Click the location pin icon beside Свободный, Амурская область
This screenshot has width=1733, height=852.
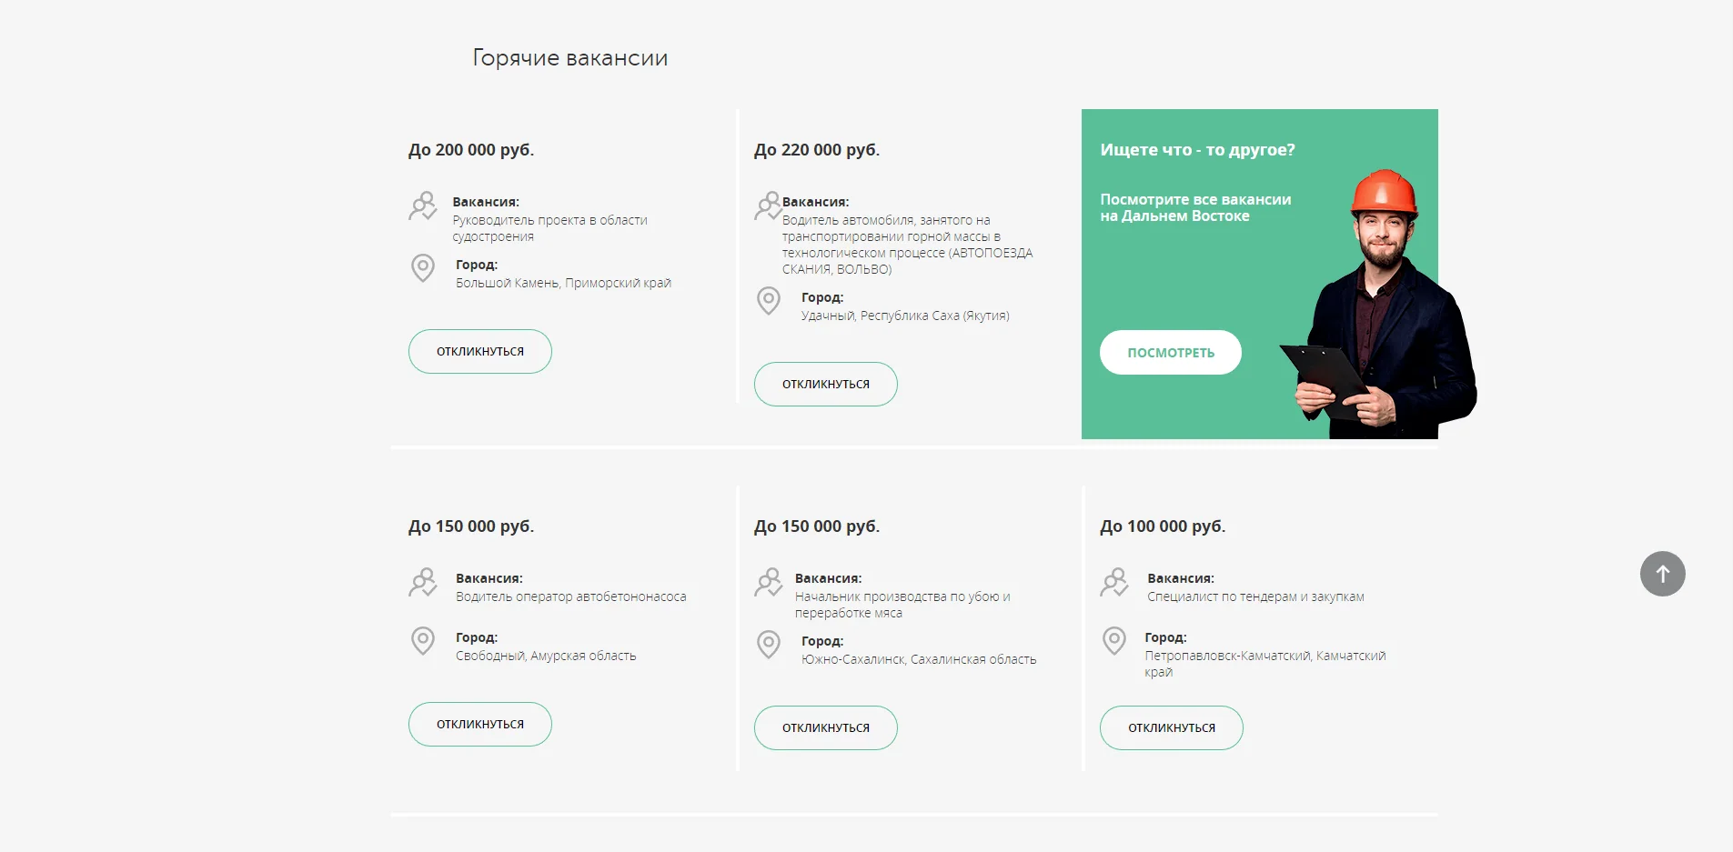point(423,641)
